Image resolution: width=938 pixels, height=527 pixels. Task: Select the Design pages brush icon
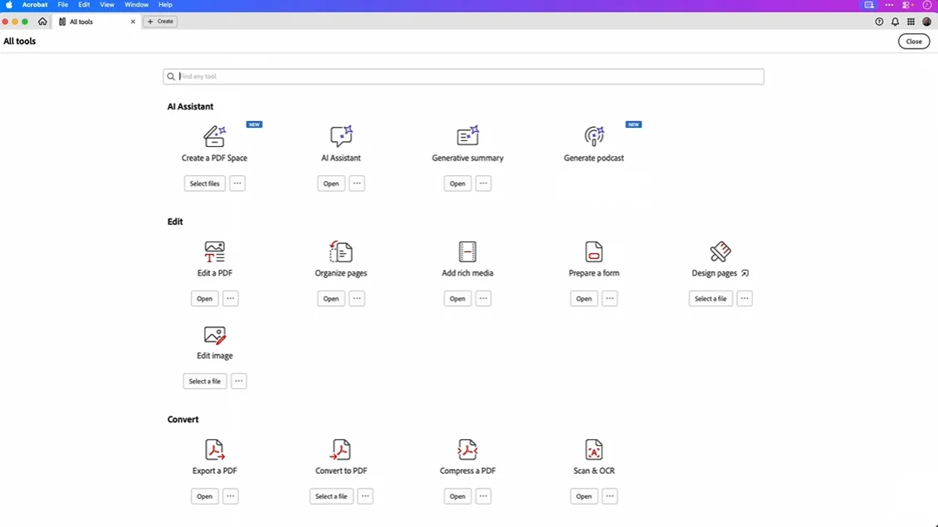pos(721,251)
